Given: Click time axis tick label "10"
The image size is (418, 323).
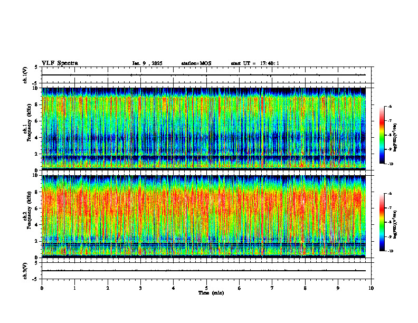Looking at the screenshot, I should pos(371,288).
